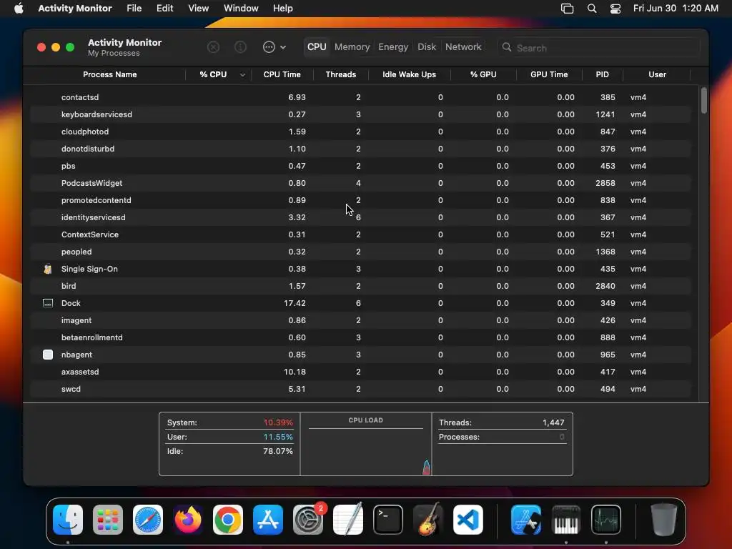Switch to the CPU tab
This screenshot has width=732, height=549.
coord(317,46)
